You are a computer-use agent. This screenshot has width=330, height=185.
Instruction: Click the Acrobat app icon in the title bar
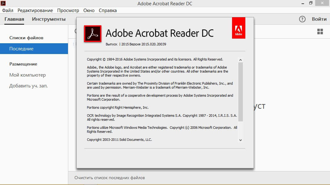coord(3,3)
